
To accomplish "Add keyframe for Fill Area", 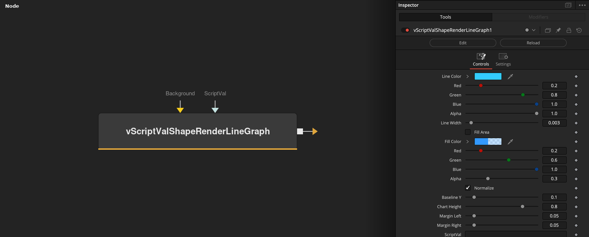I will (x=576, y=132).
